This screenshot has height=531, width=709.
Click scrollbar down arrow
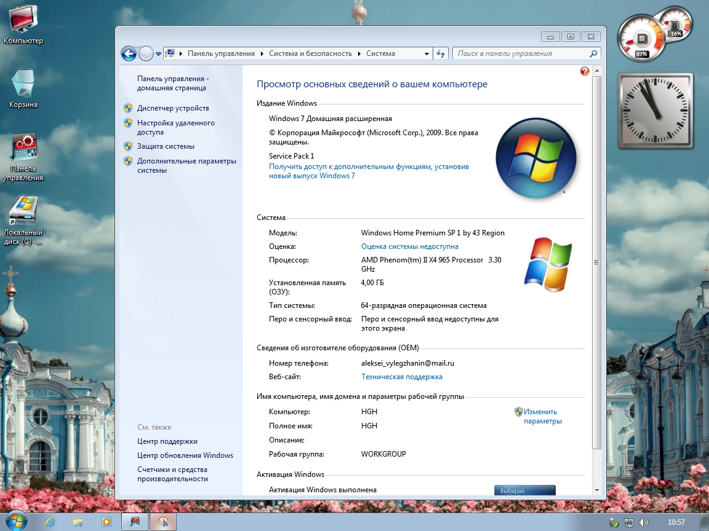click(x=597, y=490)
